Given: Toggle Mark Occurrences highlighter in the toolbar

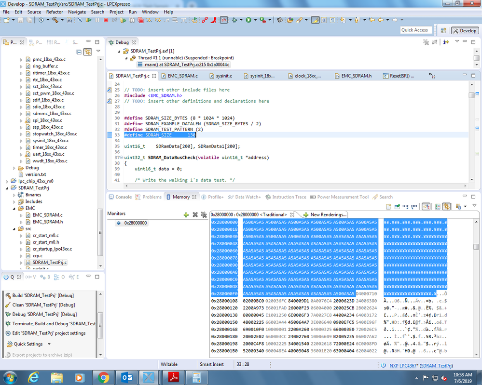Looking at the screenshot, I should pyautogui.click(x=315, y=20).
